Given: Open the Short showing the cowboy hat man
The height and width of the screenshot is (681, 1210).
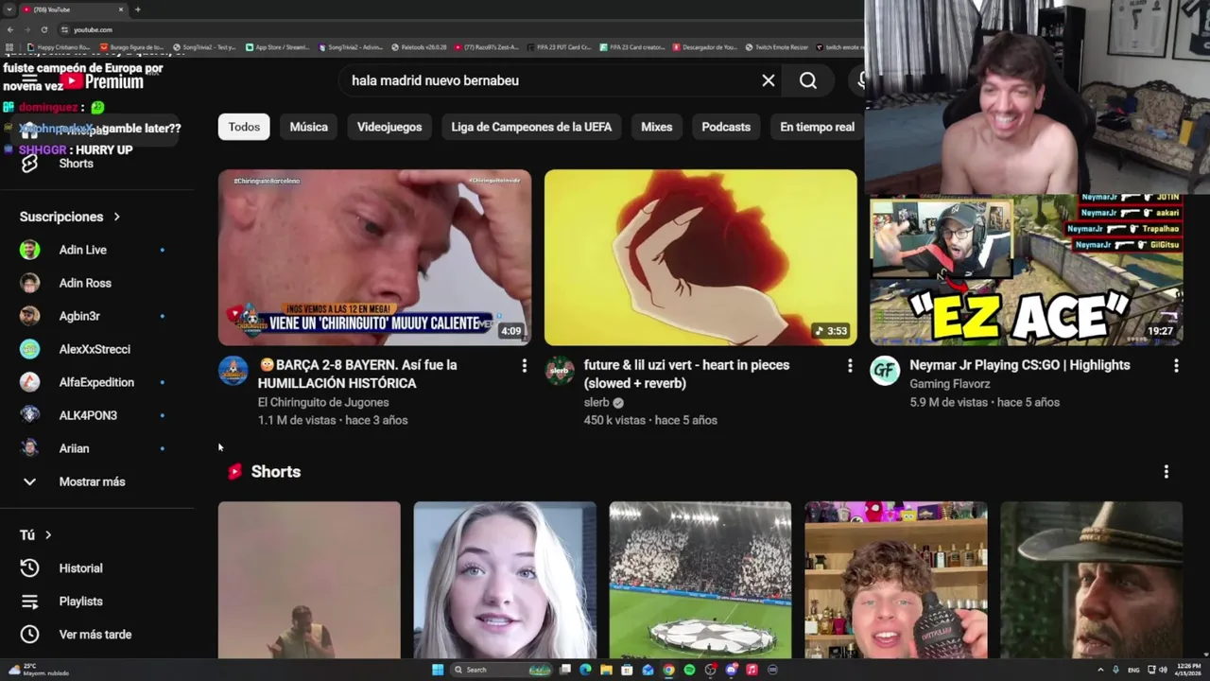Looking at the screenshot, I should click(1092, 580).
